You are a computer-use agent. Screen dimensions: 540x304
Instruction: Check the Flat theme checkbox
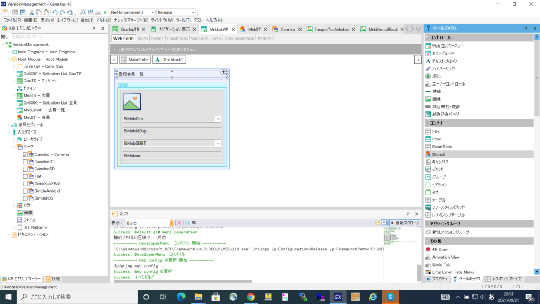click(25, 176)
